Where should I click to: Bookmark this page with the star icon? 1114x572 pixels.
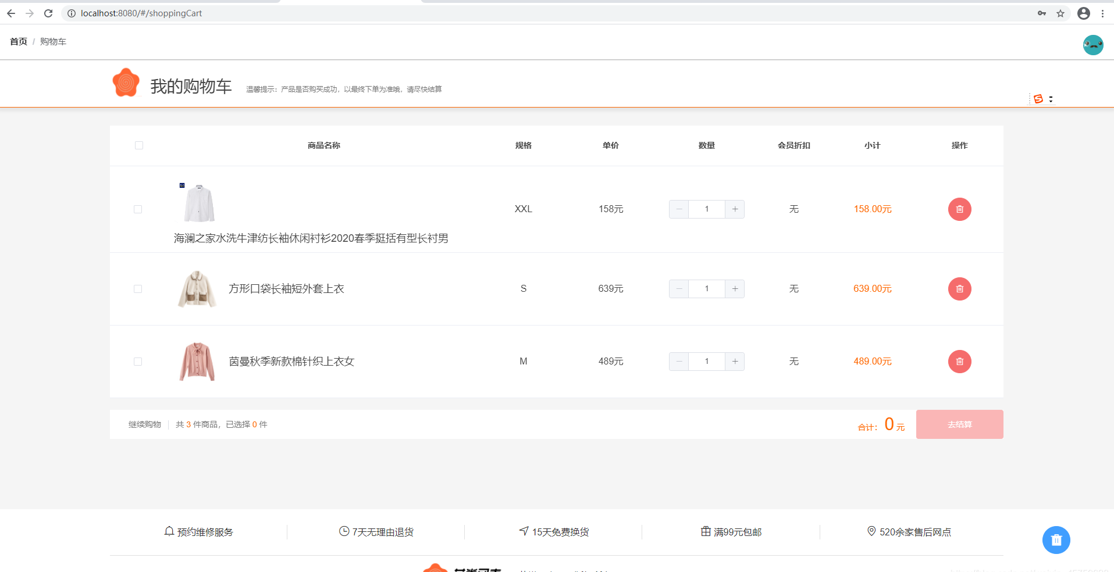(1060, 13)
